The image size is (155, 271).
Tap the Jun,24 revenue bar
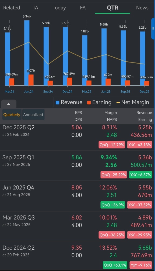27,53
